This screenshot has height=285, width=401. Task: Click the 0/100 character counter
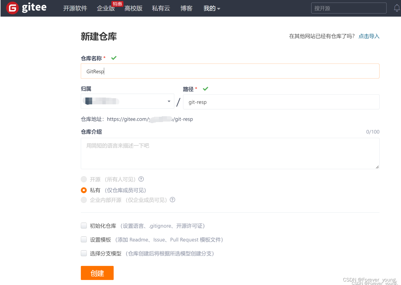(373, 132)
